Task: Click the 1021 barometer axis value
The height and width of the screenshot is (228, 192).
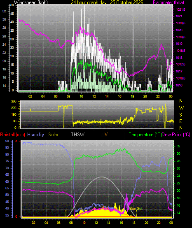Action: pos(179,16)
